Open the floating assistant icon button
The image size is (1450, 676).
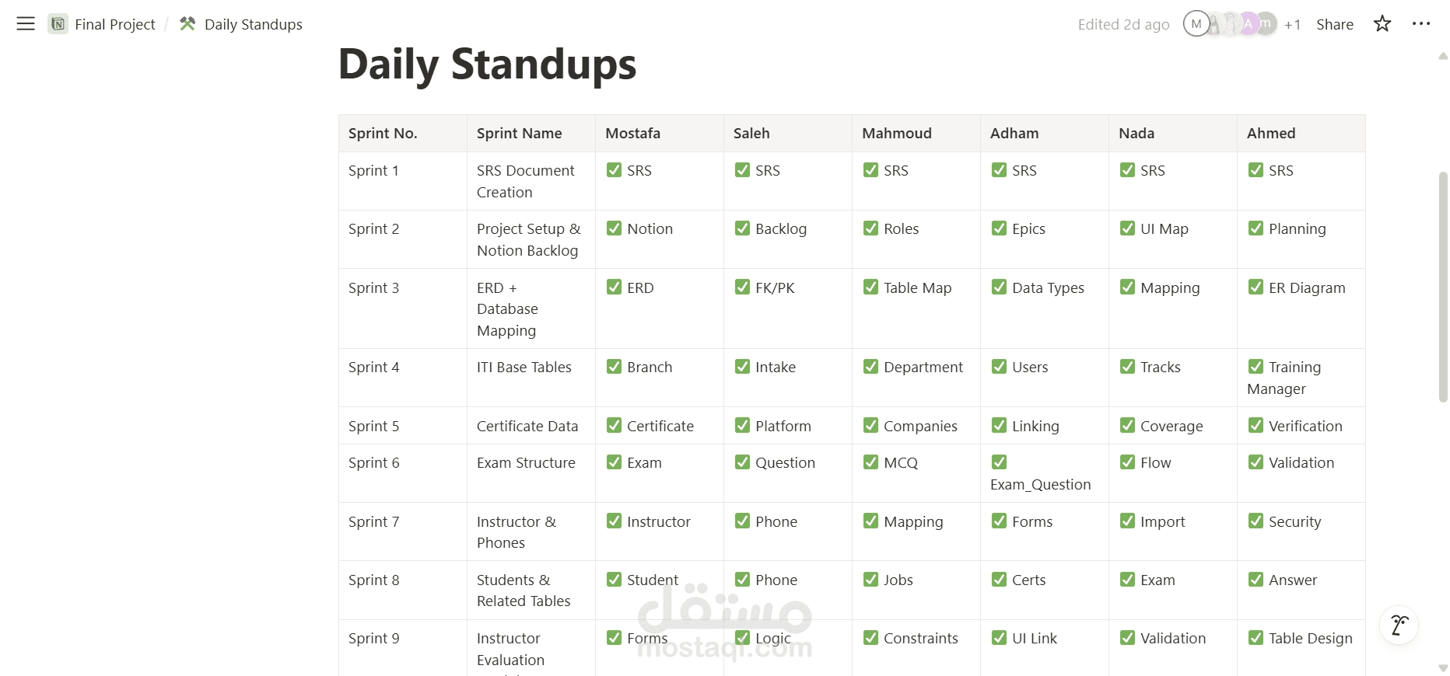[x=1399, y=625]
